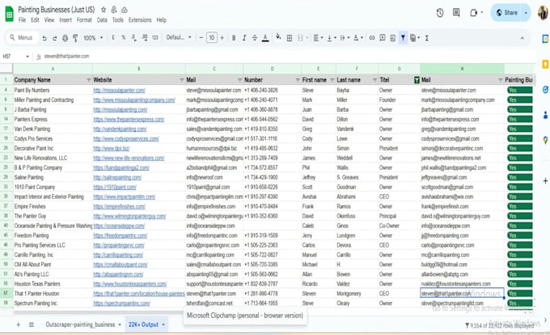Toggle Italic formatting
Viewport: 550px width, 335px height.
[x=244, y=38]
